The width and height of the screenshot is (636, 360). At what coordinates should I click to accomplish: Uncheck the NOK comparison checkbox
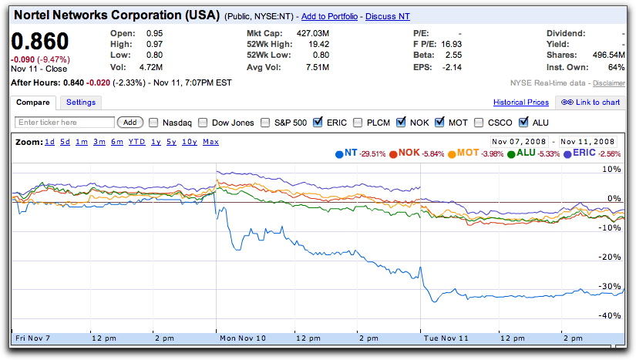401,122
